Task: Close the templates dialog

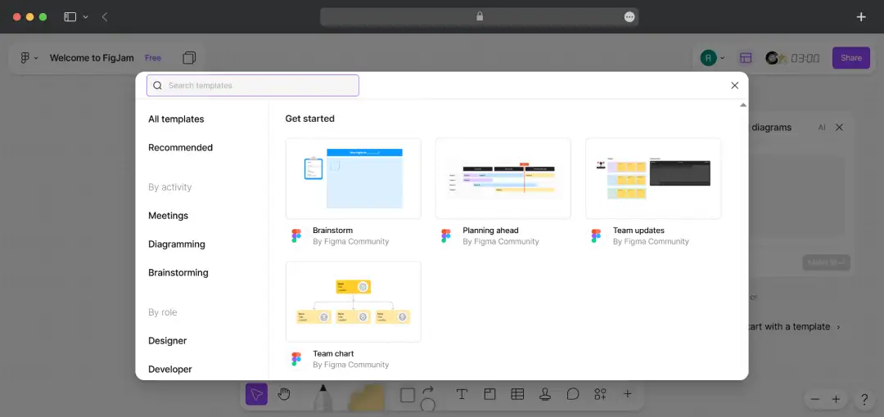Action: point(734,86)
